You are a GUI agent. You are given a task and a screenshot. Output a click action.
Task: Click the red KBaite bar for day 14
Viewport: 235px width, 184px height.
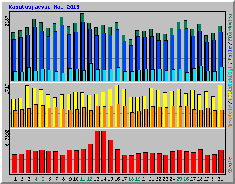pos(104,152)
